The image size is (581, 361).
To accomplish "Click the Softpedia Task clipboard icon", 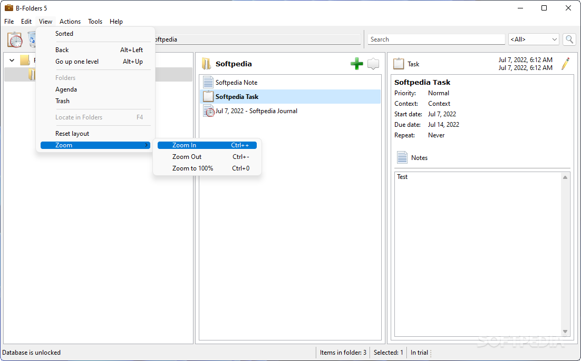I will pos(208,96).
